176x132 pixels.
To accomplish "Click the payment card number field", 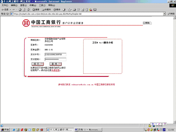I will pos(55,54).
